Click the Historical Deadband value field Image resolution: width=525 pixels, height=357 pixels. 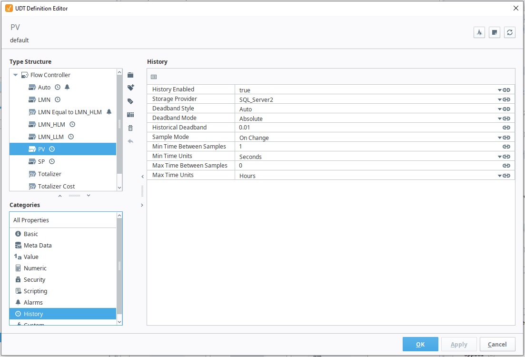point(368,128)
